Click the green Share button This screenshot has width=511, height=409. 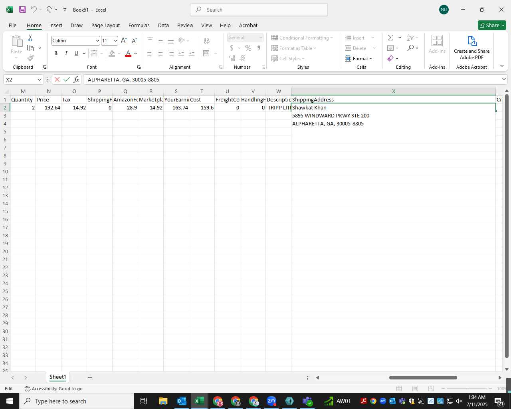coord(492,25)
